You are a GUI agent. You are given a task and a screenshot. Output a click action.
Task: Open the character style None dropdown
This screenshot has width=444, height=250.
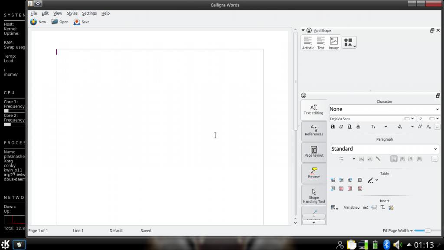[x=384, y=109]
